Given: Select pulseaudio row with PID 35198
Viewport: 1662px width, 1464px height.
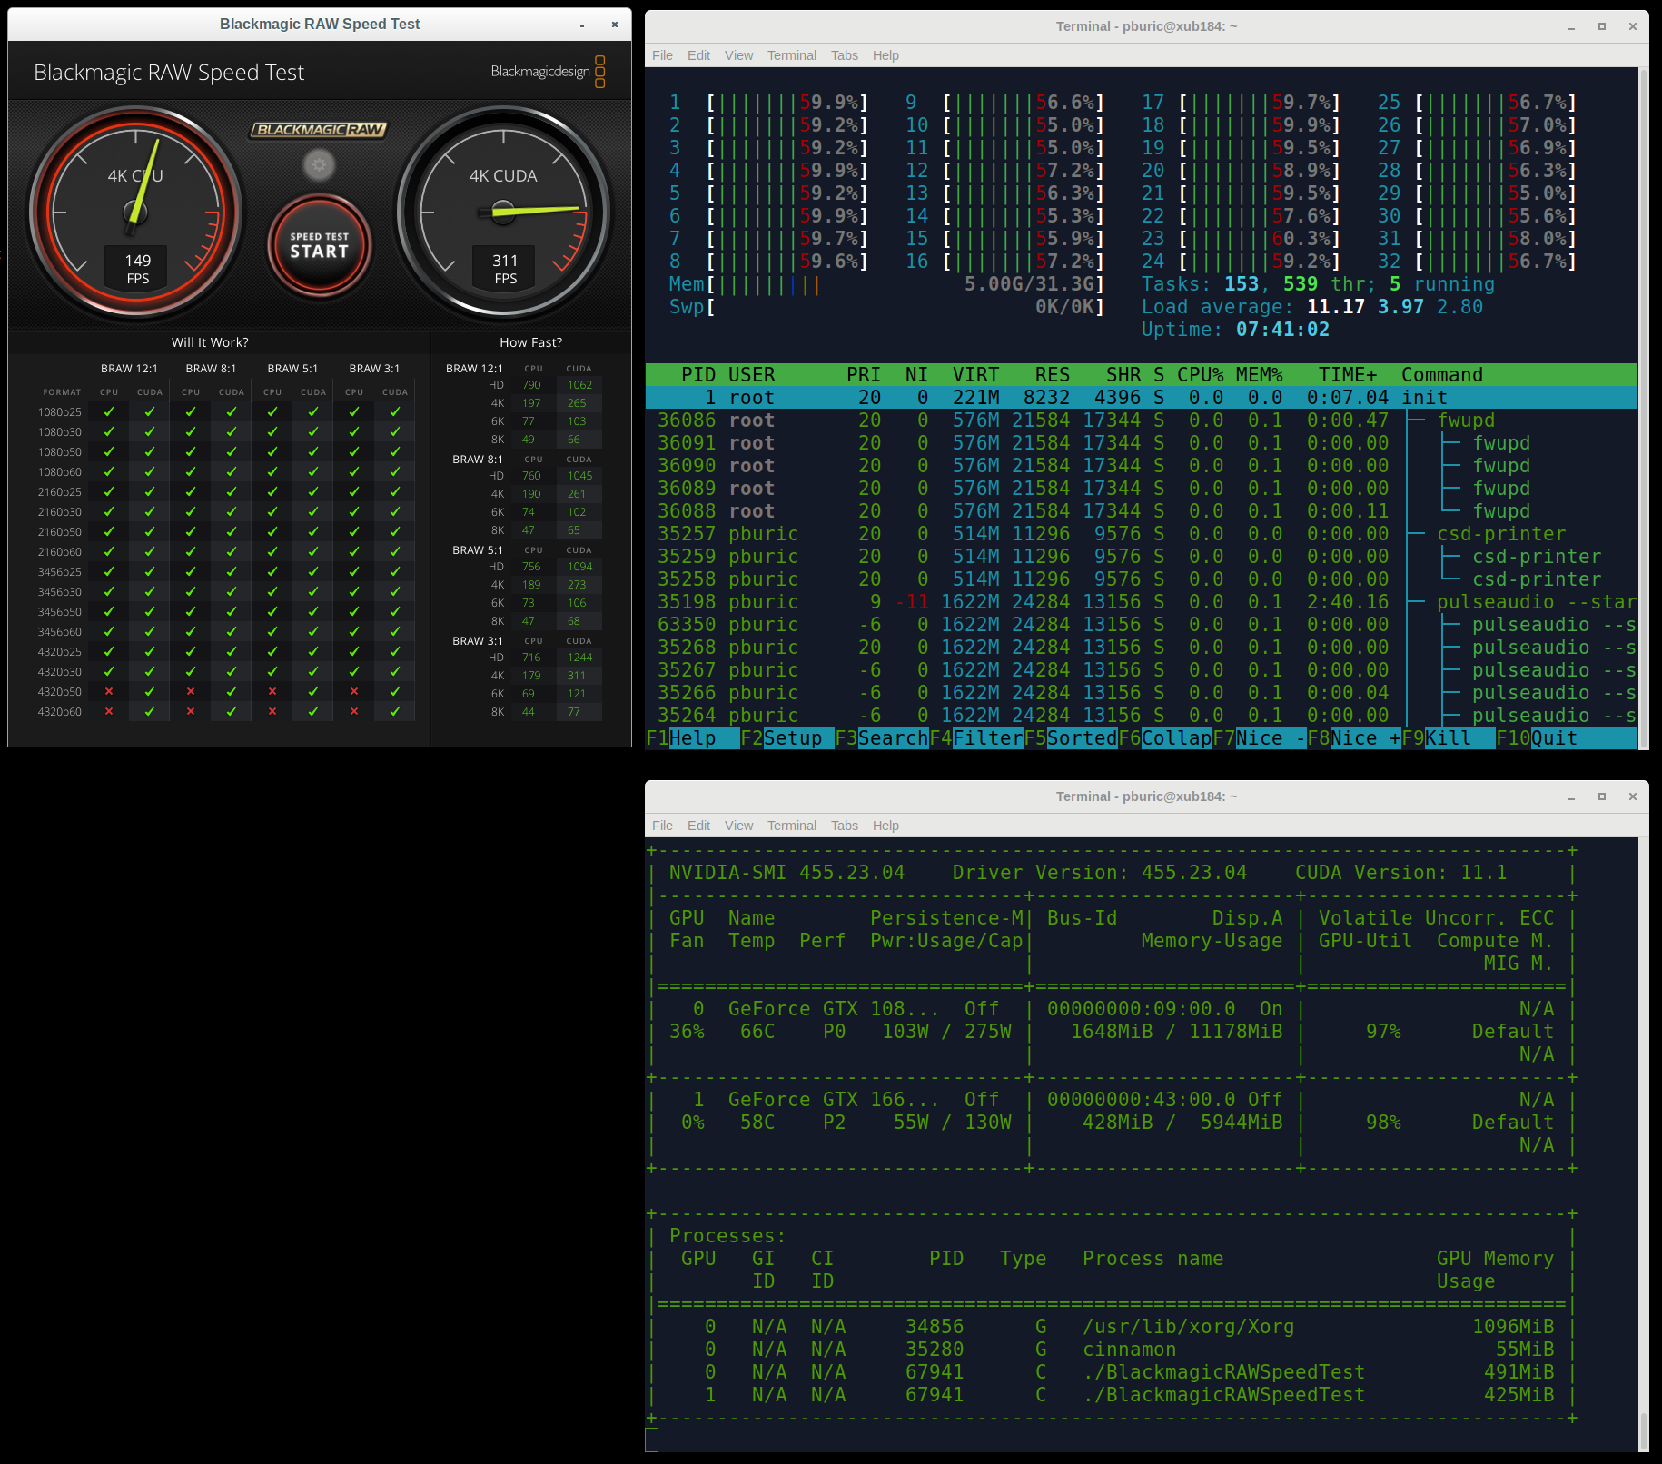Looking at the screenshot, I should pyautogui.click(x=1141, y=602).
